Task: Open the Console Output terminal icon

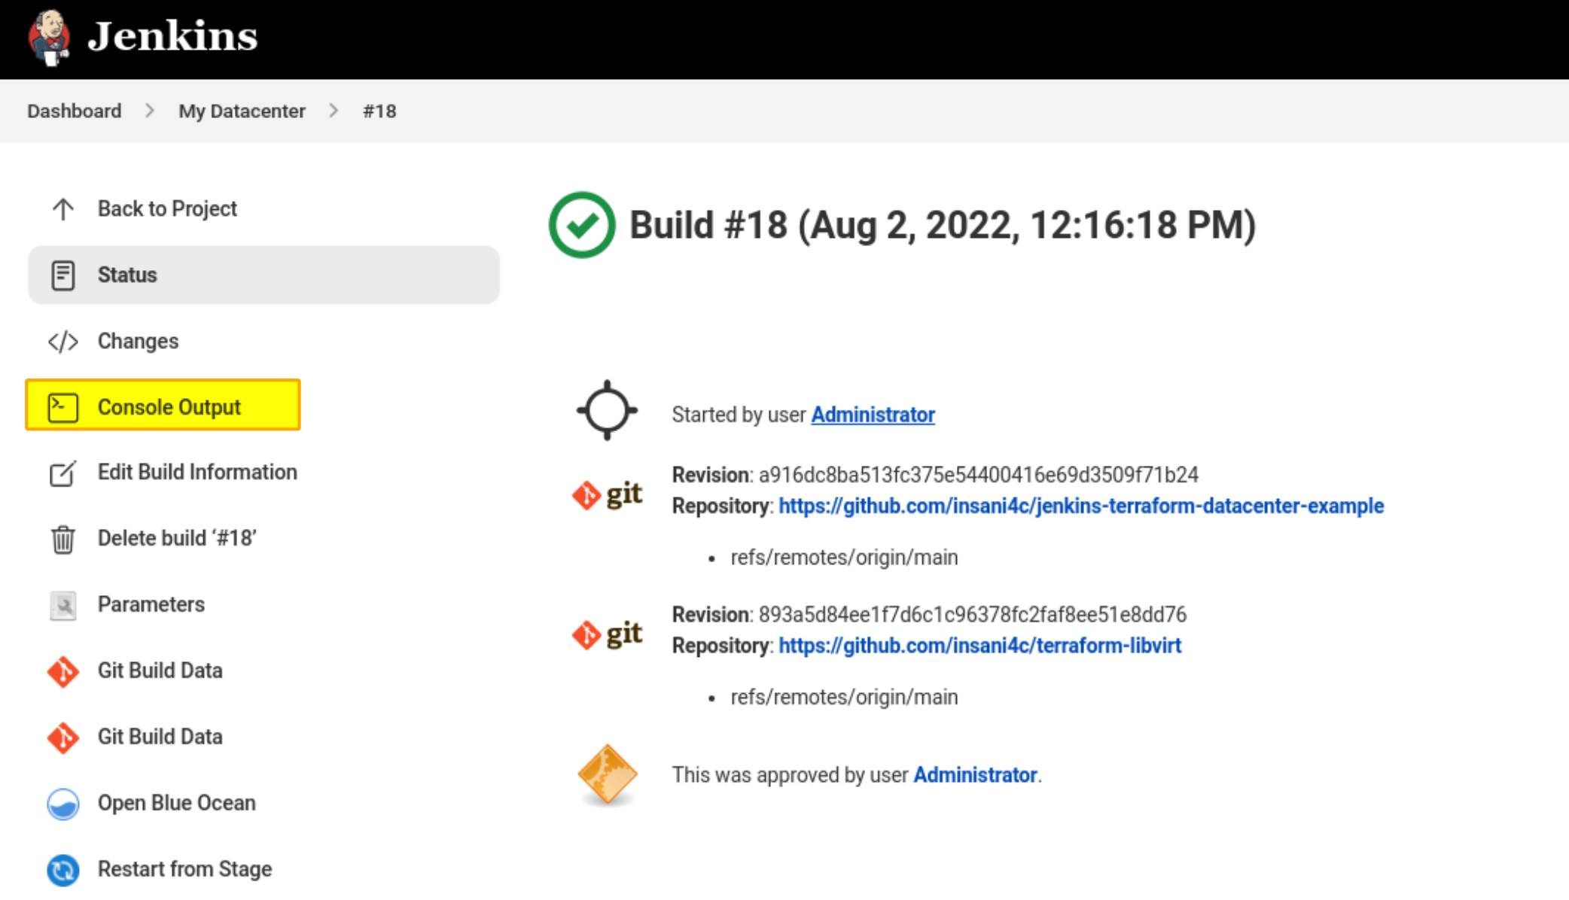Action: click(63, 406)
